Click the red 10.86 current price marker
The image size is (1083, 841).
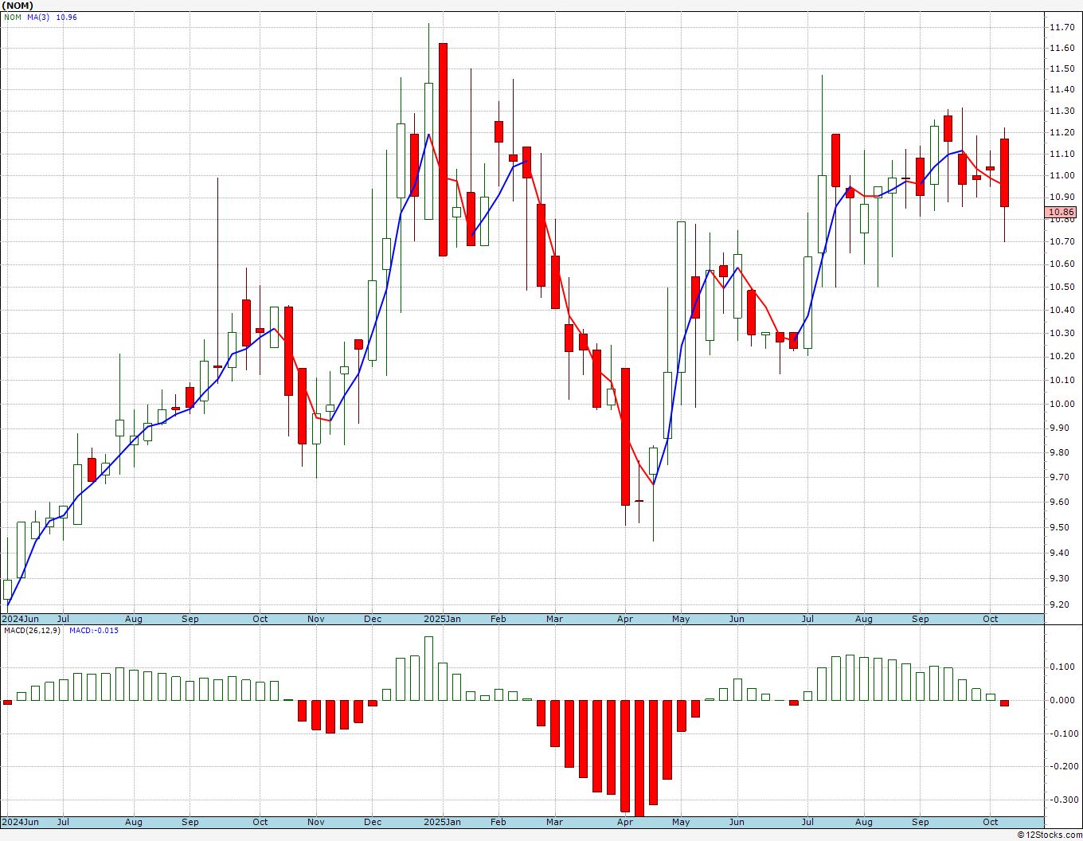point(1061,213)
